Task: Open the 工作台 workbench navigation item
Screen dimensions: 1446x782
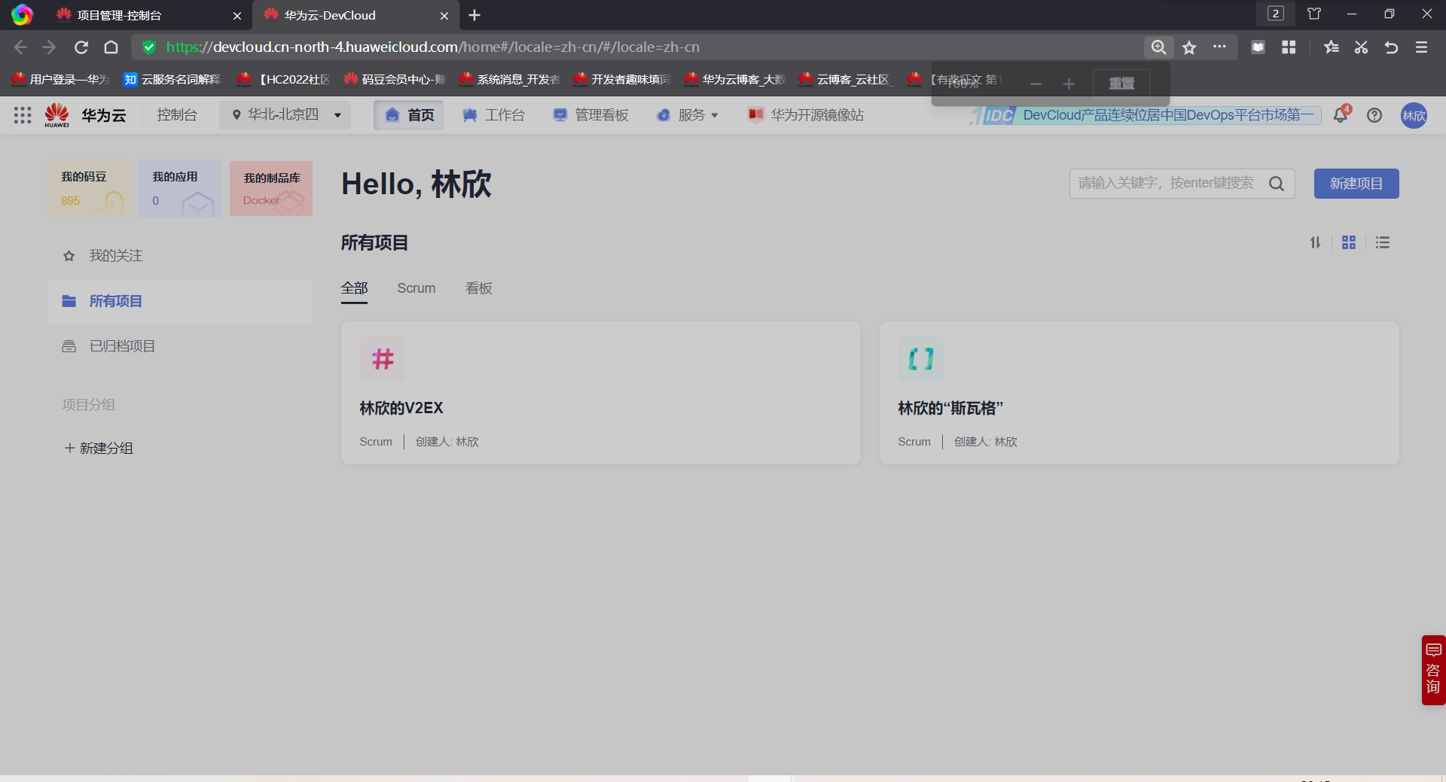Action: pyautogui.click(x=493, y=115)
